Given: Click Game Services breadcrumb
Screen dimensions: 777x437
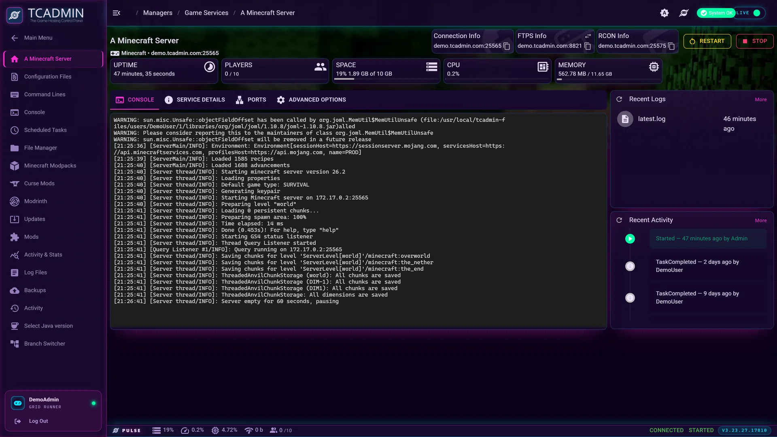Looking at the screenshot, I should tap(206, 13).
